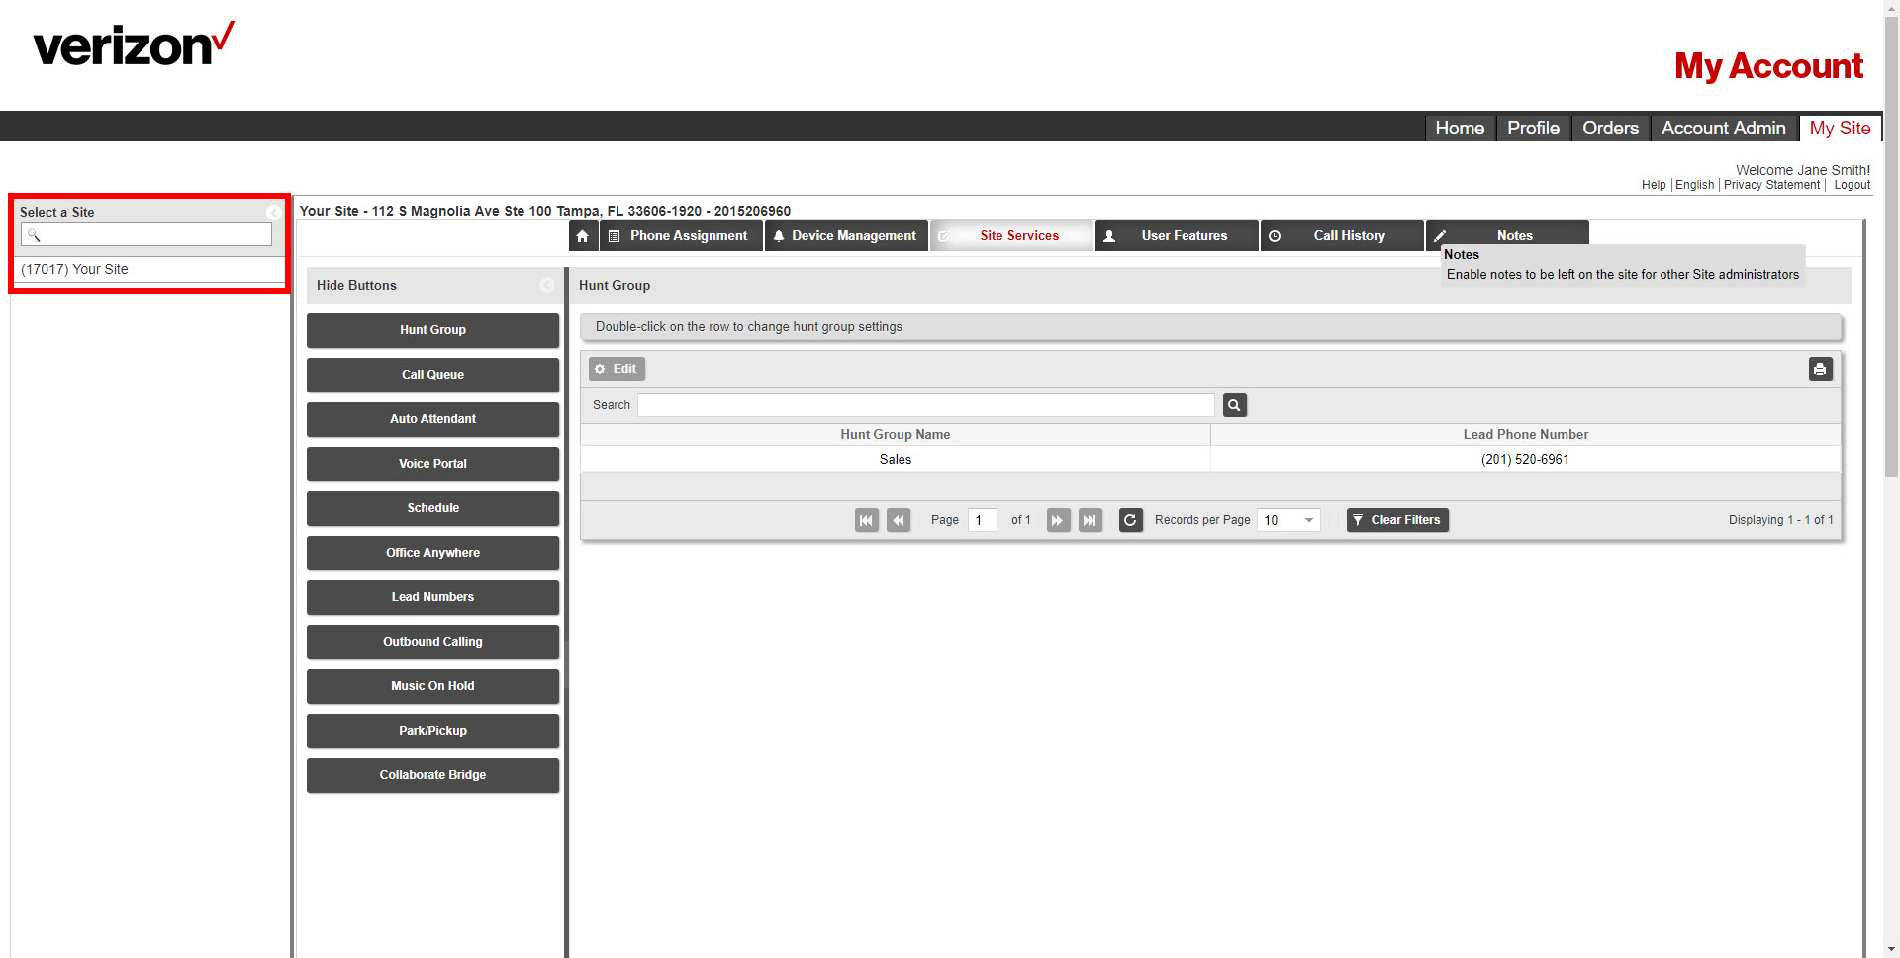Click the Verizon logo

[134, 44]
